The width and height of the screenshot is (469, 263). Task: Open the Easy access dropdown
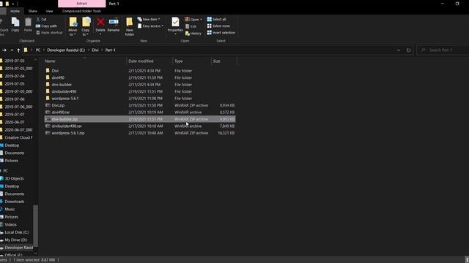point(151,26)
